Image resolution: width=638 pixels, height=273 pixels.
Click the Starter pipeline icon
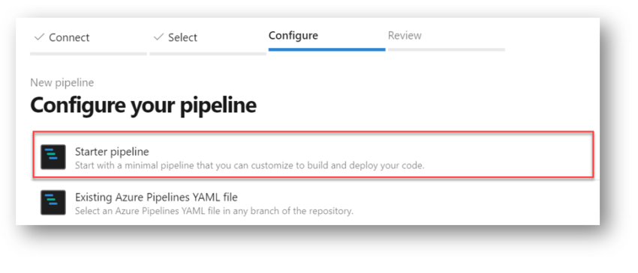53,156
